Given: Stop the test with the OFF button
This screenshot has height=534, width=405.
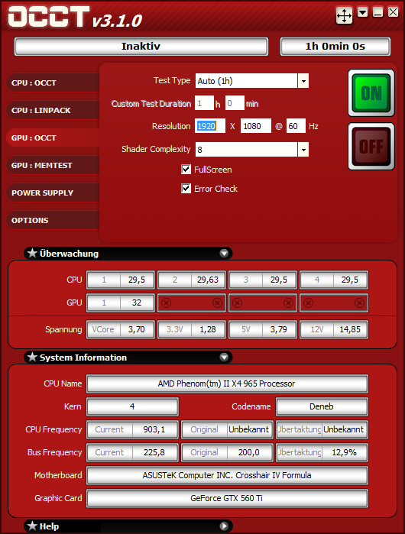Looking at the screenshot, I should 371,147.
